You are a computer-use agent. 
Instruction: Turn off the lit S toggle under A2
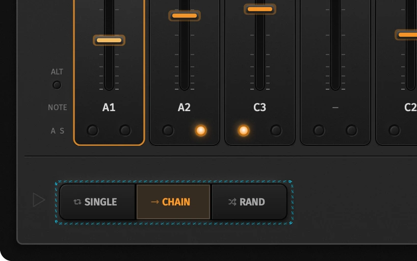click(x=201, y=130)
